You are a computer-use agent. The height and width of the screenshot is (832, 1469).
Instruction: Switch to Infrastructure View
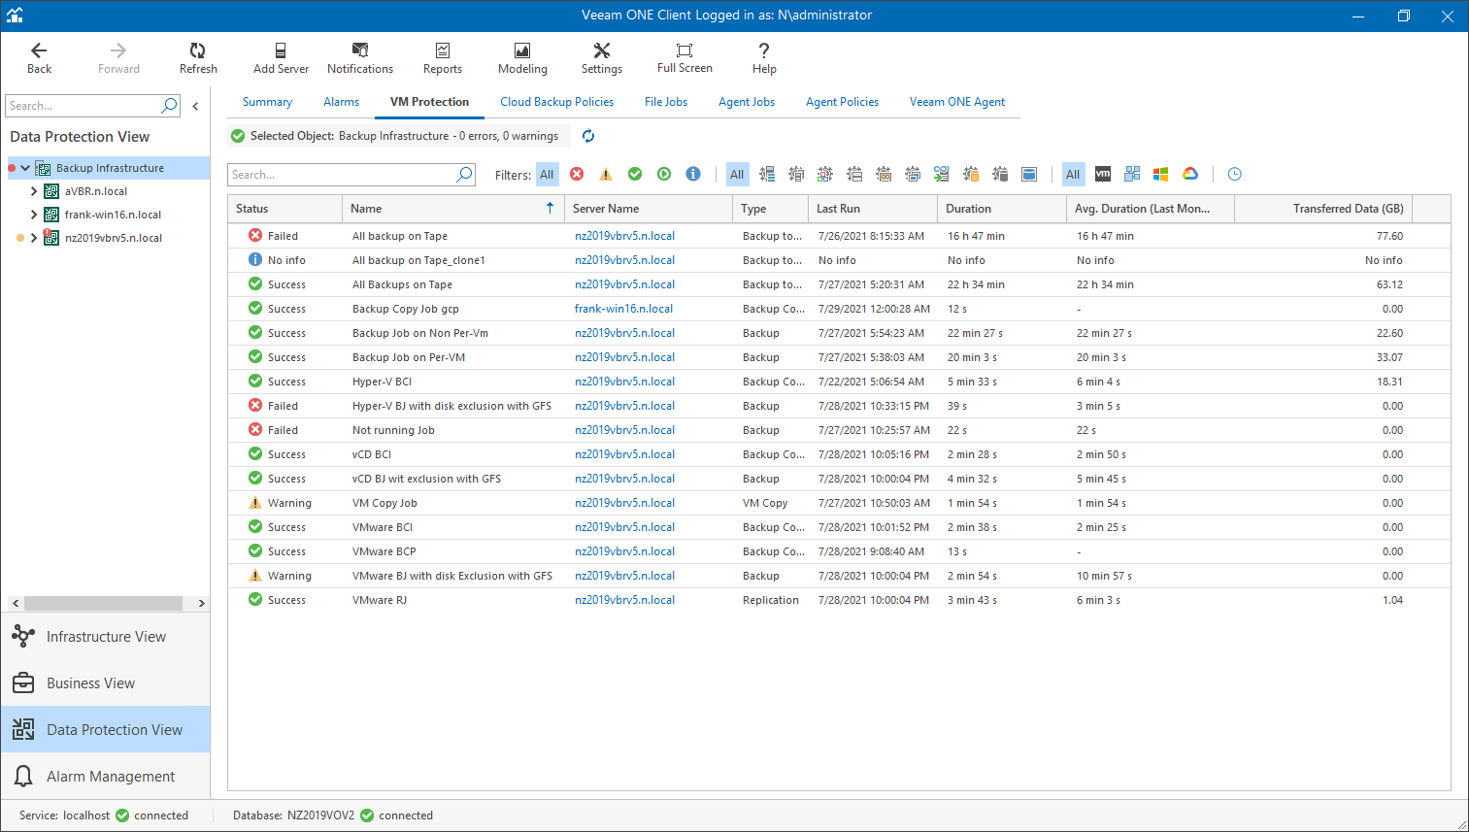pyautogui.click(x=105, y=637)
